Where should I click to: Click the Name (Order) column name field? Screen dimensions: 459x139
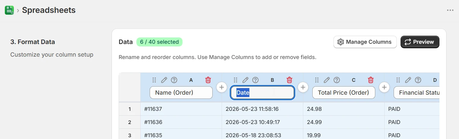pos(181,93)
